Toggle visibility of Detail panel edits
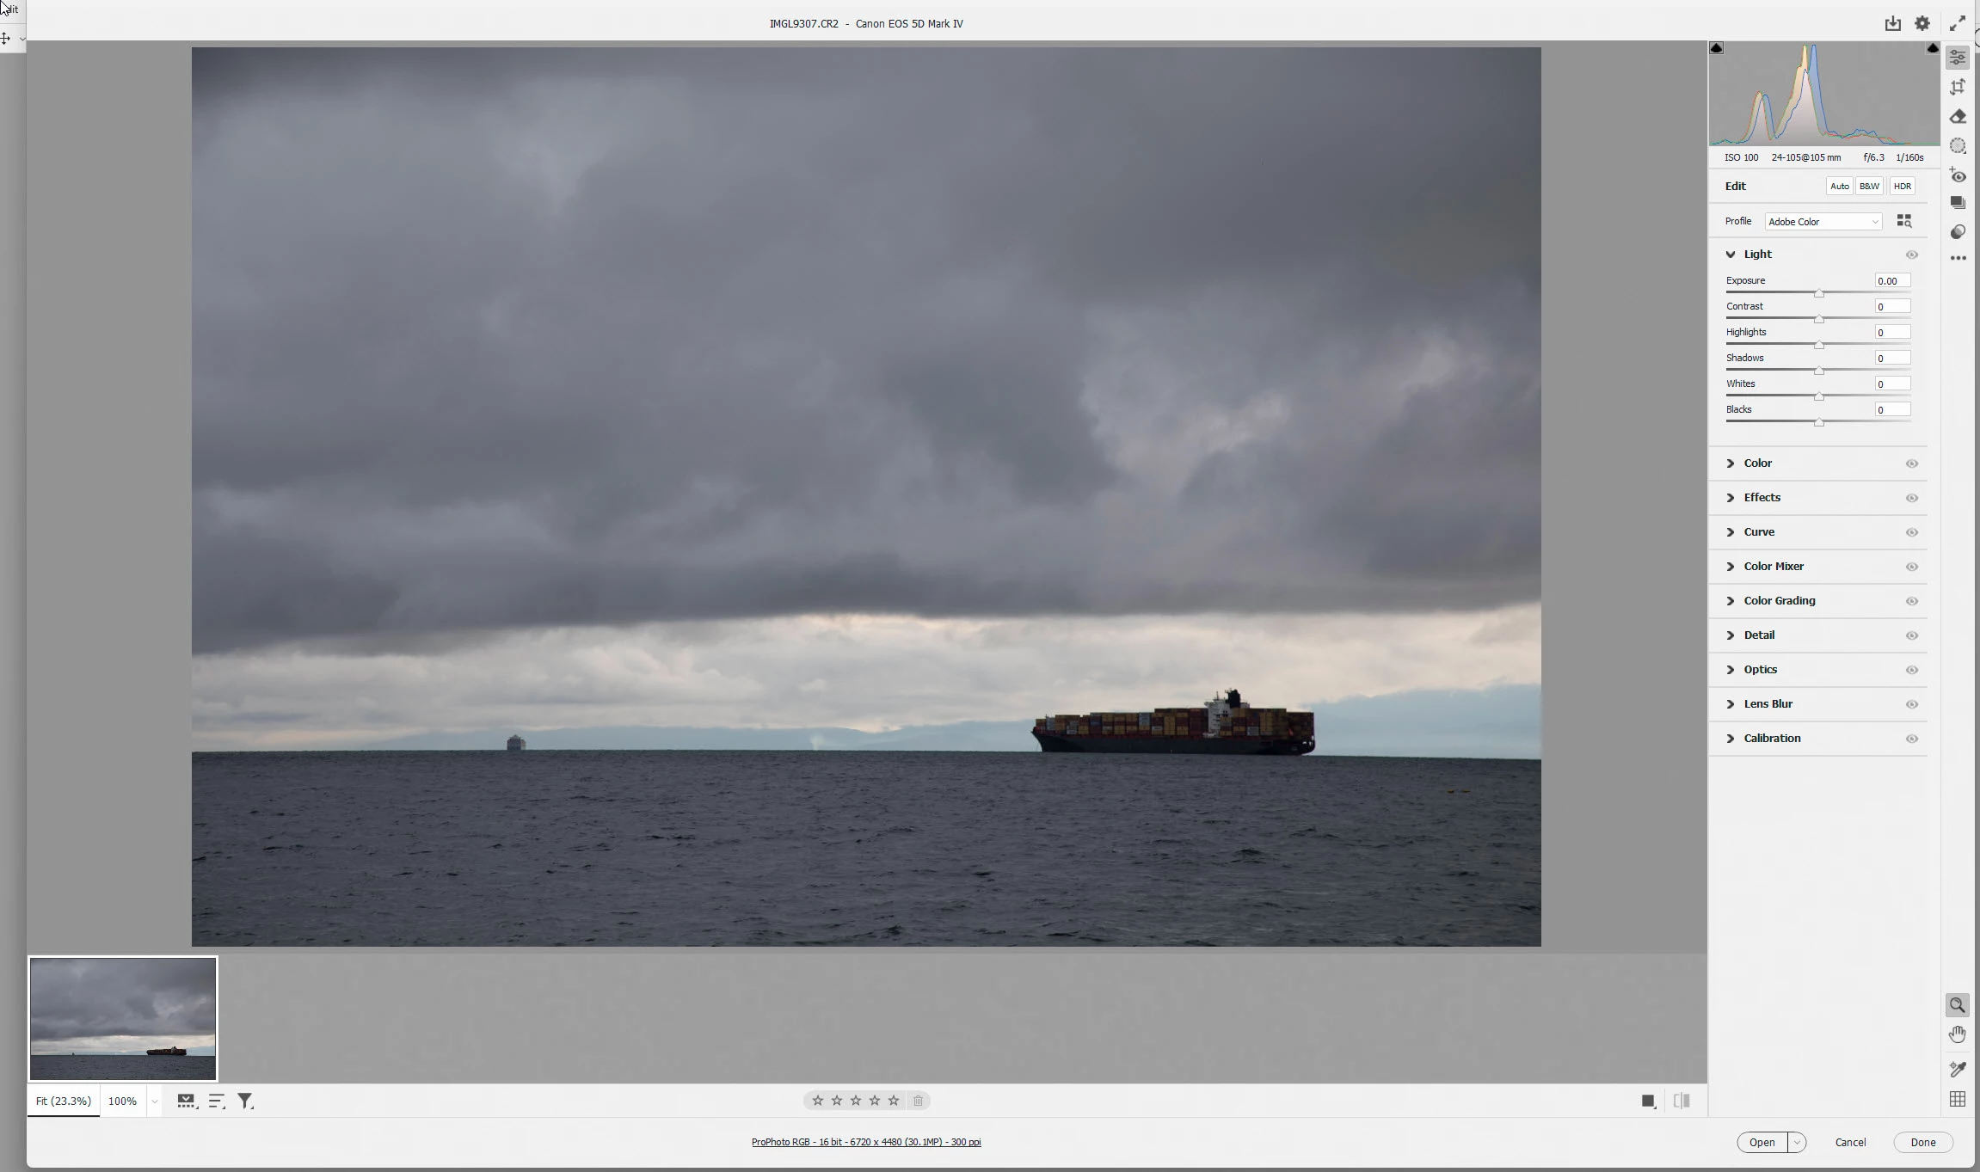 coord(1911,635)
